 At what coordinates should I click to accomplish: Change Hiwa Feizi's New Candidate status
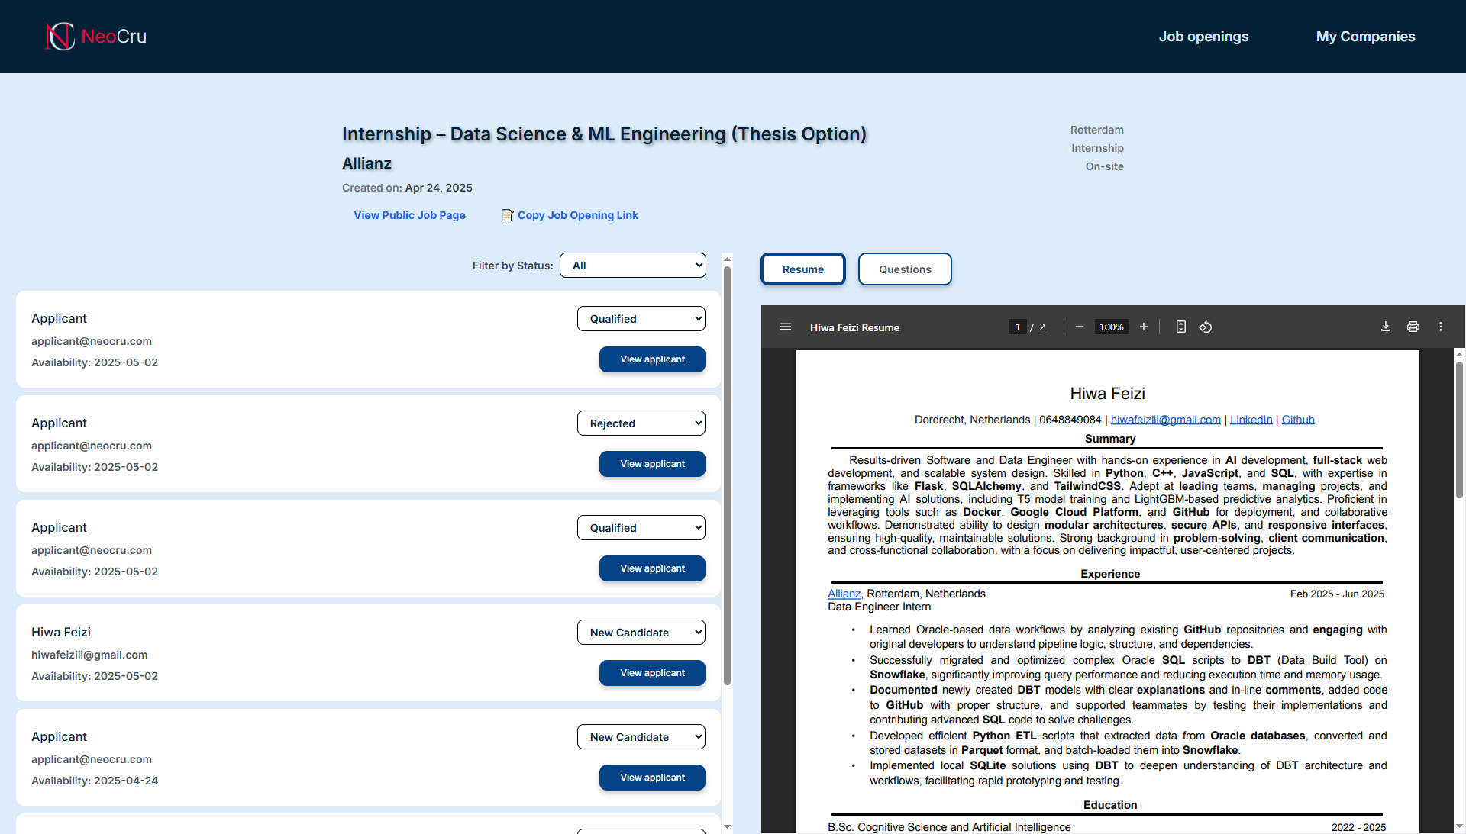click(641, 633)
